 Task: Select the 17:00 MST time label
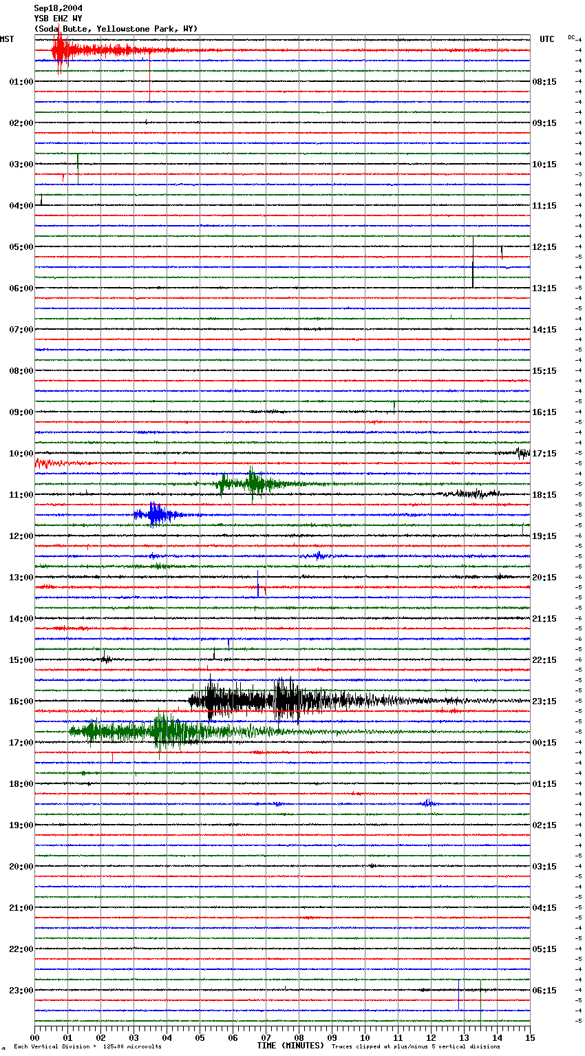tap(21, 743)
